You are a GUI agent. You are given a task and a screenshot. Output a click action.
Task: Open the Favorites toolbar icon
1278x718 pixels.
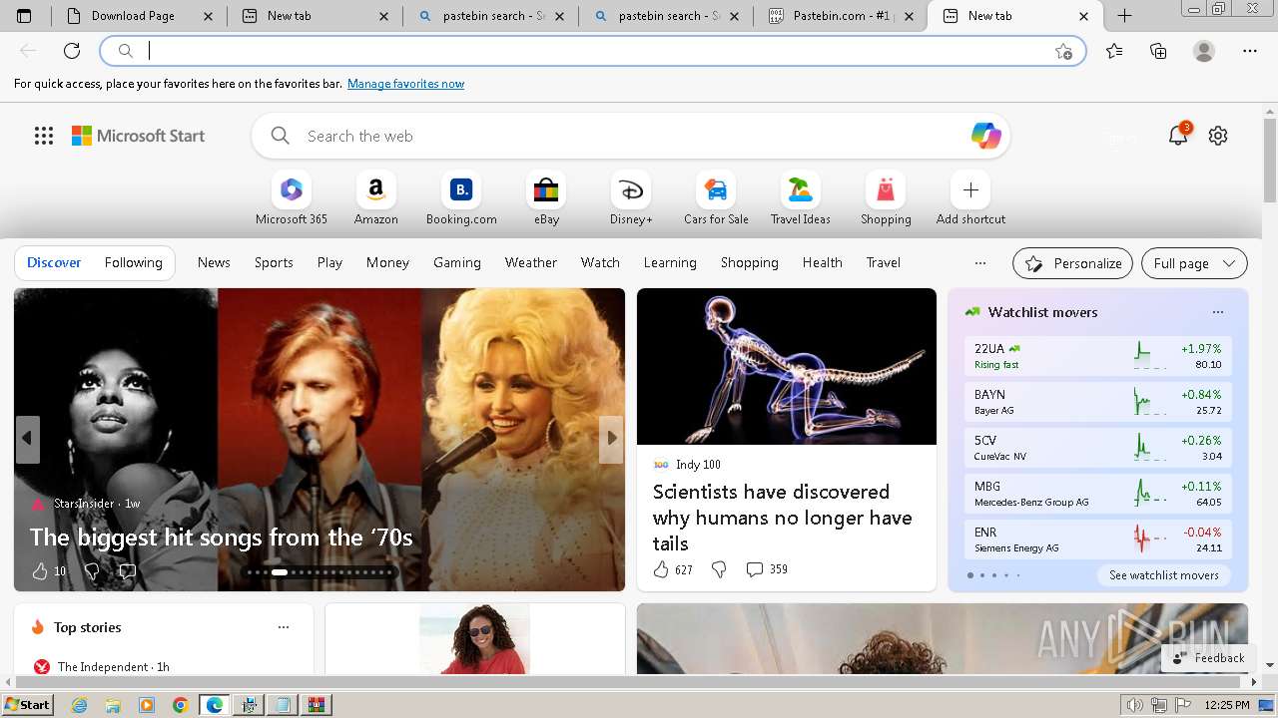(1114, 51)
